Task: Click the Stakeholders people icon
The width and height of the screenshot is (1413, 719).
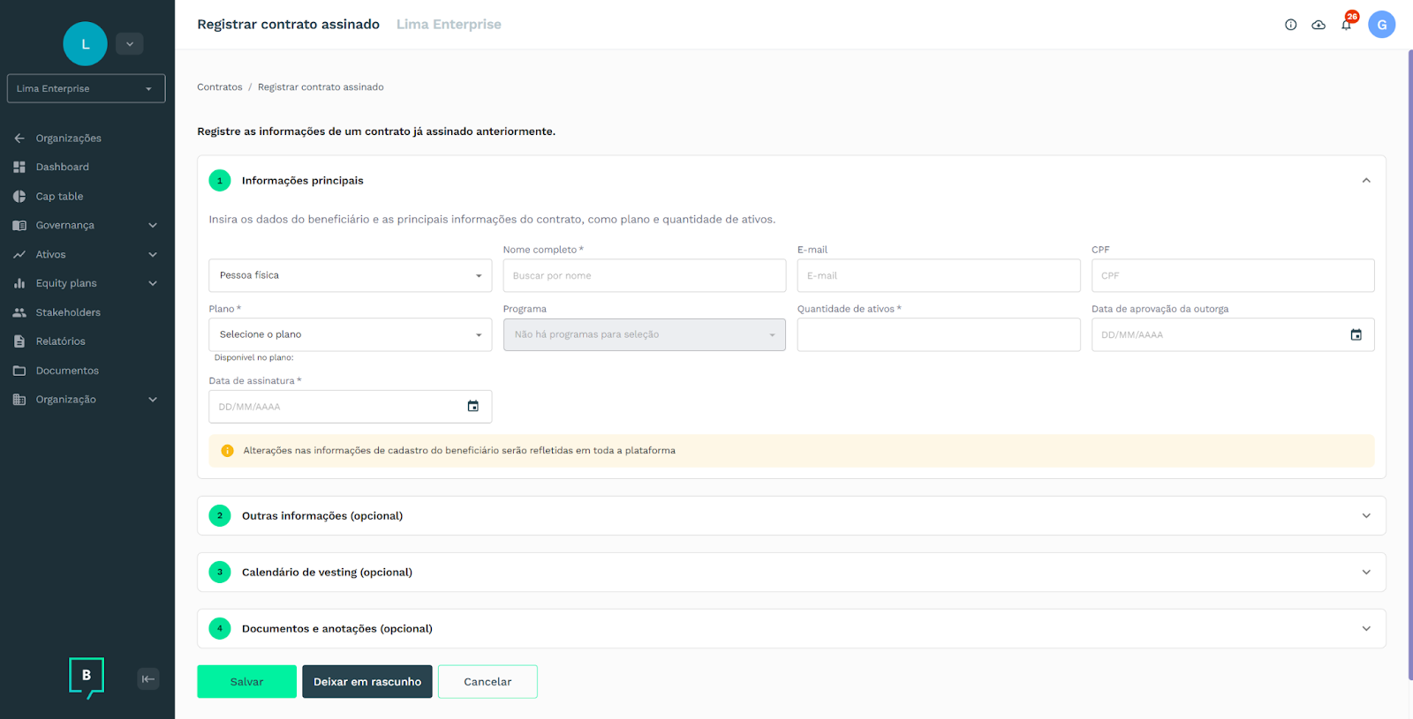Action: point(19,312)
